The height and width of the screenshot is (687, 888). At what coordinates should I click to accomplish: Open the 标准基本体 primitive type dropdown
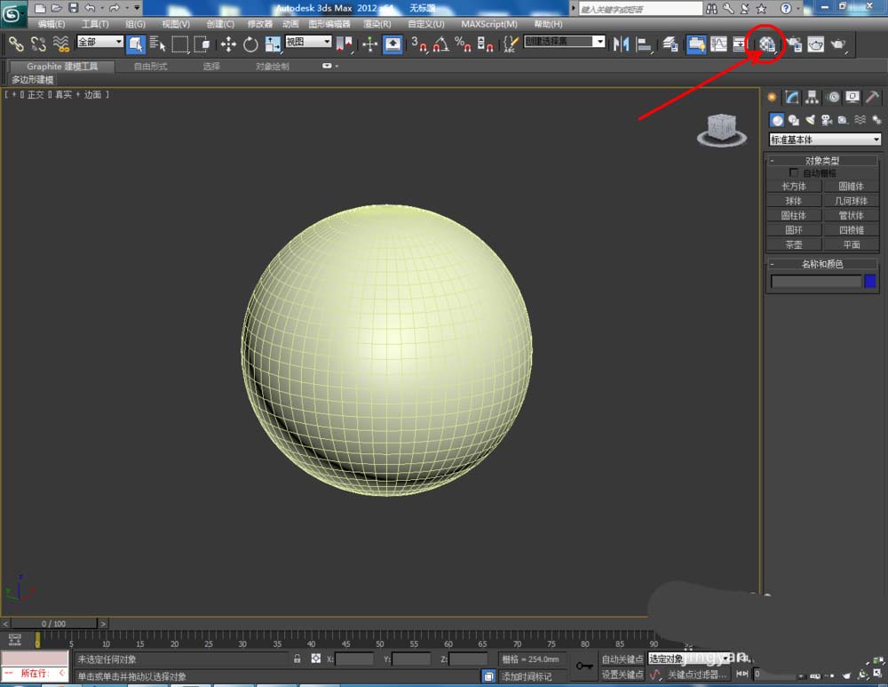[825, 140]
